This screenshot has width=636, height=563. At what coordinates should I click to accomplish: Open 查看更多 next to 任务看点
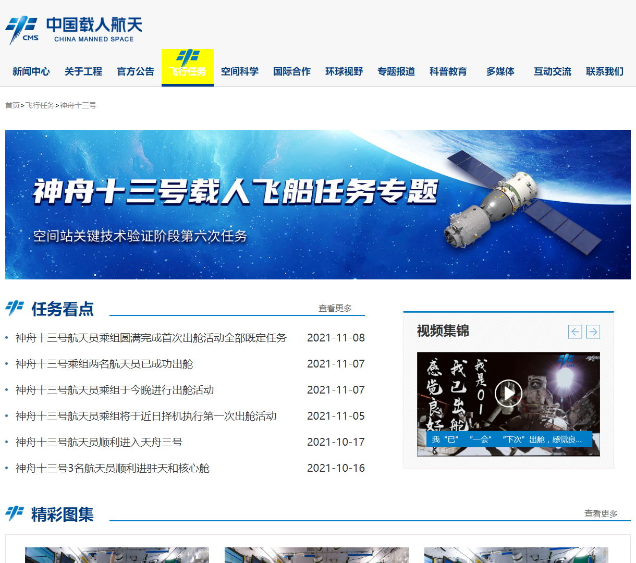pyautogui.click(x=334, y=308)
